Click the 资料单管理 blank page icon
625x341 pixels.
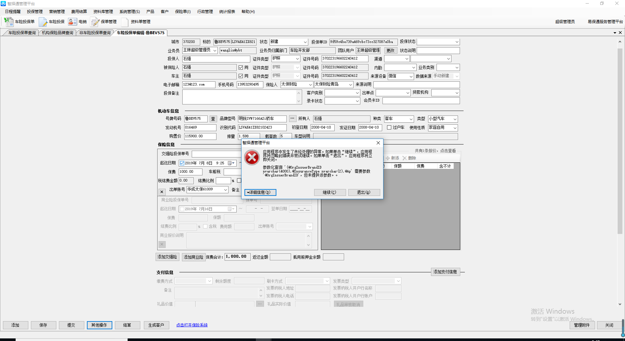125,22
